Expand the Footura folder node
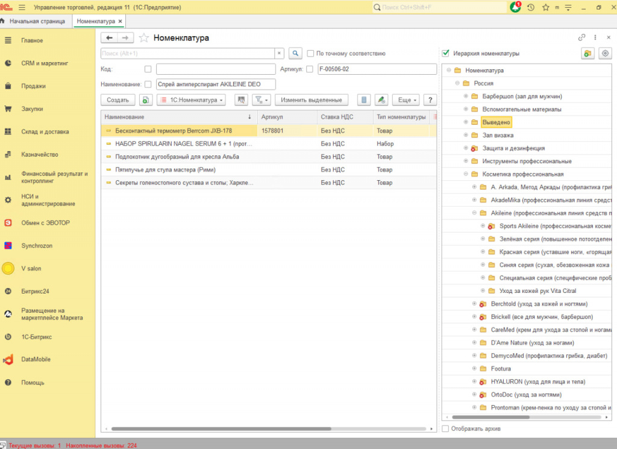Screen dimensions: 617x449 pyautogui.click(x=475, y=369)
